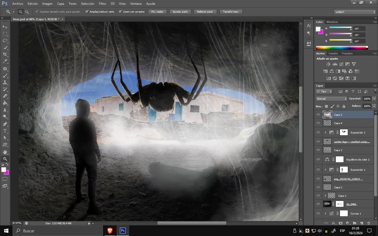Image resolution: width=378 pixels, height=236 pixels.
Task: Open the Normal blend mode dropdown
Action: pos(331,99)
